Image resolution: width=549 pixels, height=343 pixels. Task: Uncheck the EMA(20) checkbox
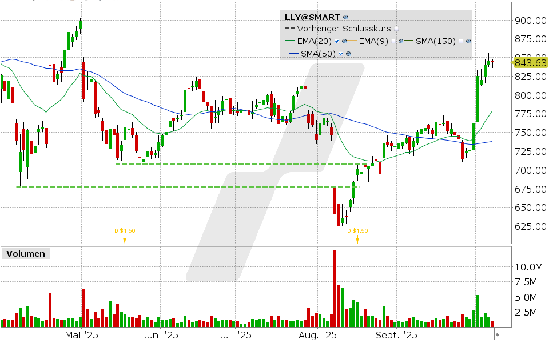click(337, 41)
